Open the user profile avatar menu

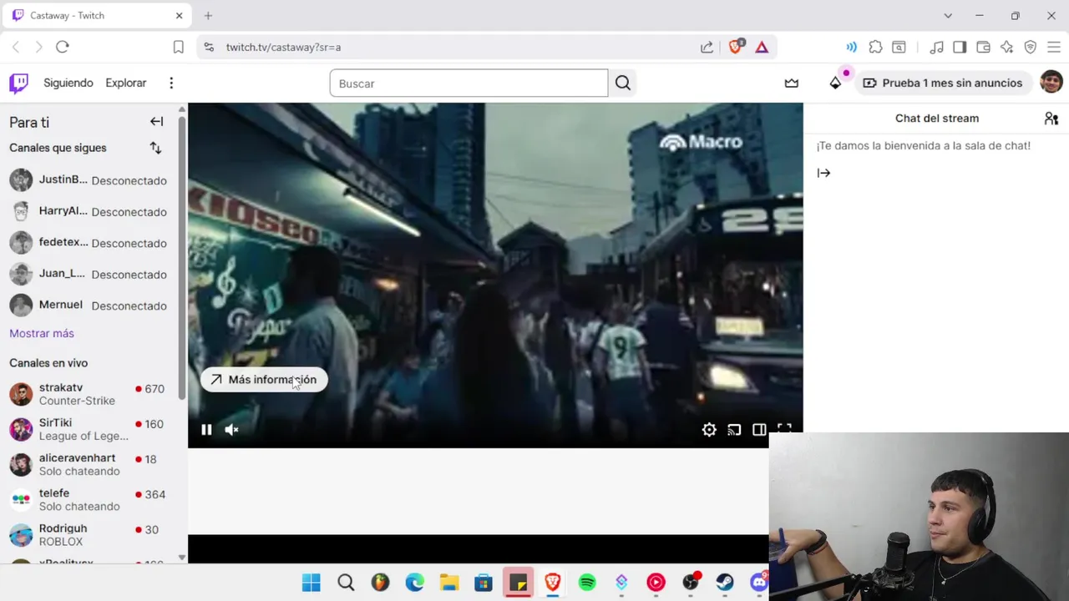tap(1051, 82)
